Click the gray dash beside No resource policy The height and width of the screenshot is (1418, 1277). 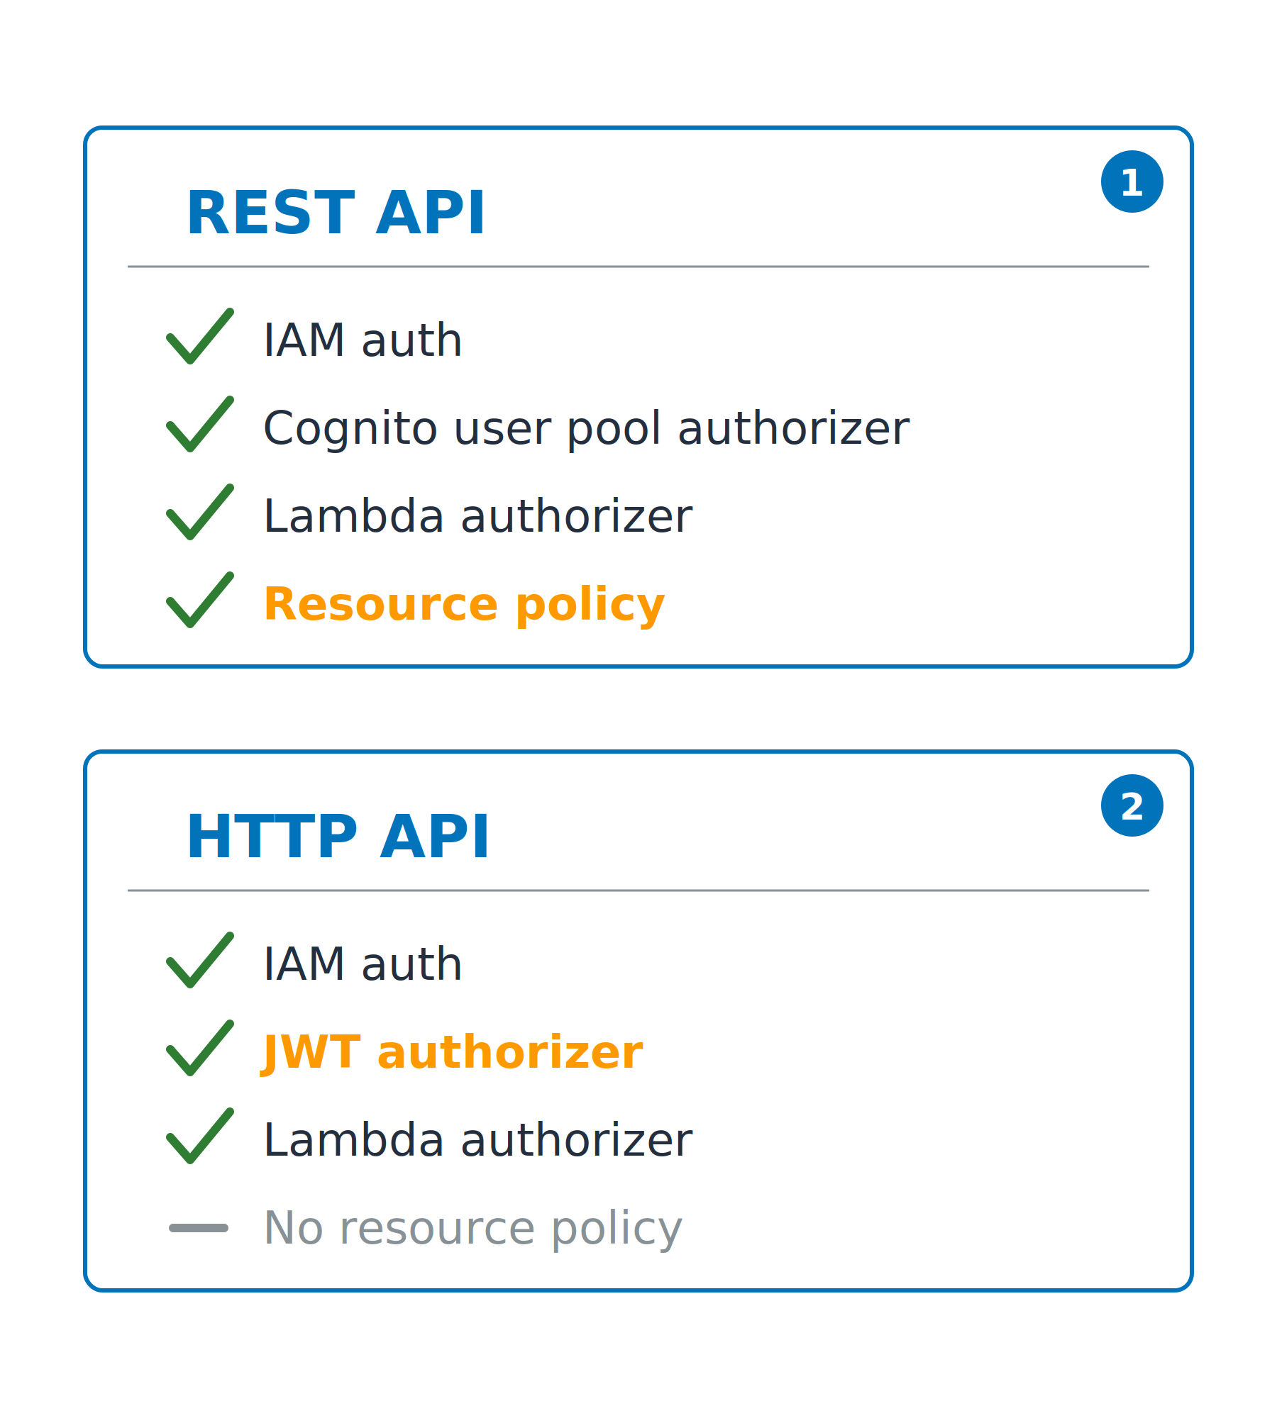coord(199,1228)
